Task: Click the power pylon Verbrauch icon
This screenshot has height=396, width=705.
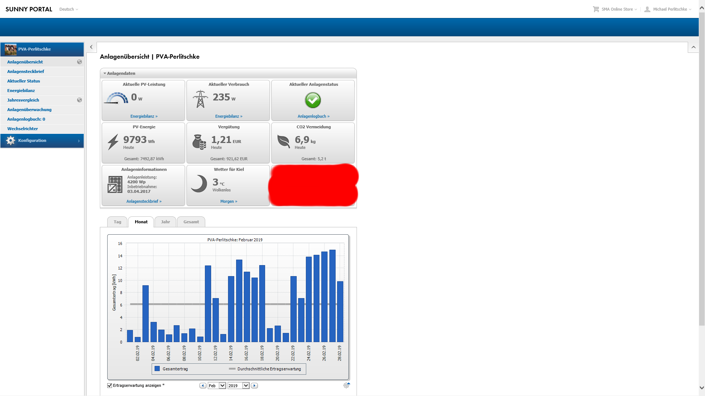Action: tap(200, 99)
